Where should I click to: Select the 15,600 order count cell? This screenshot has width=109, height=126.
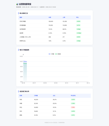pos(36,111)
